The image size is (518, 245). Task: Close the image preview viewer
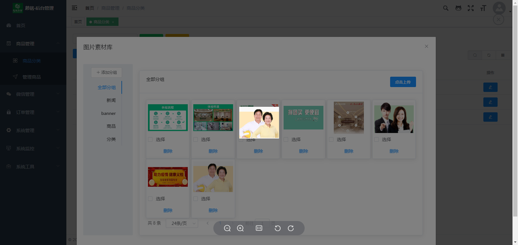pyautogui.click(x=498, y=20)
